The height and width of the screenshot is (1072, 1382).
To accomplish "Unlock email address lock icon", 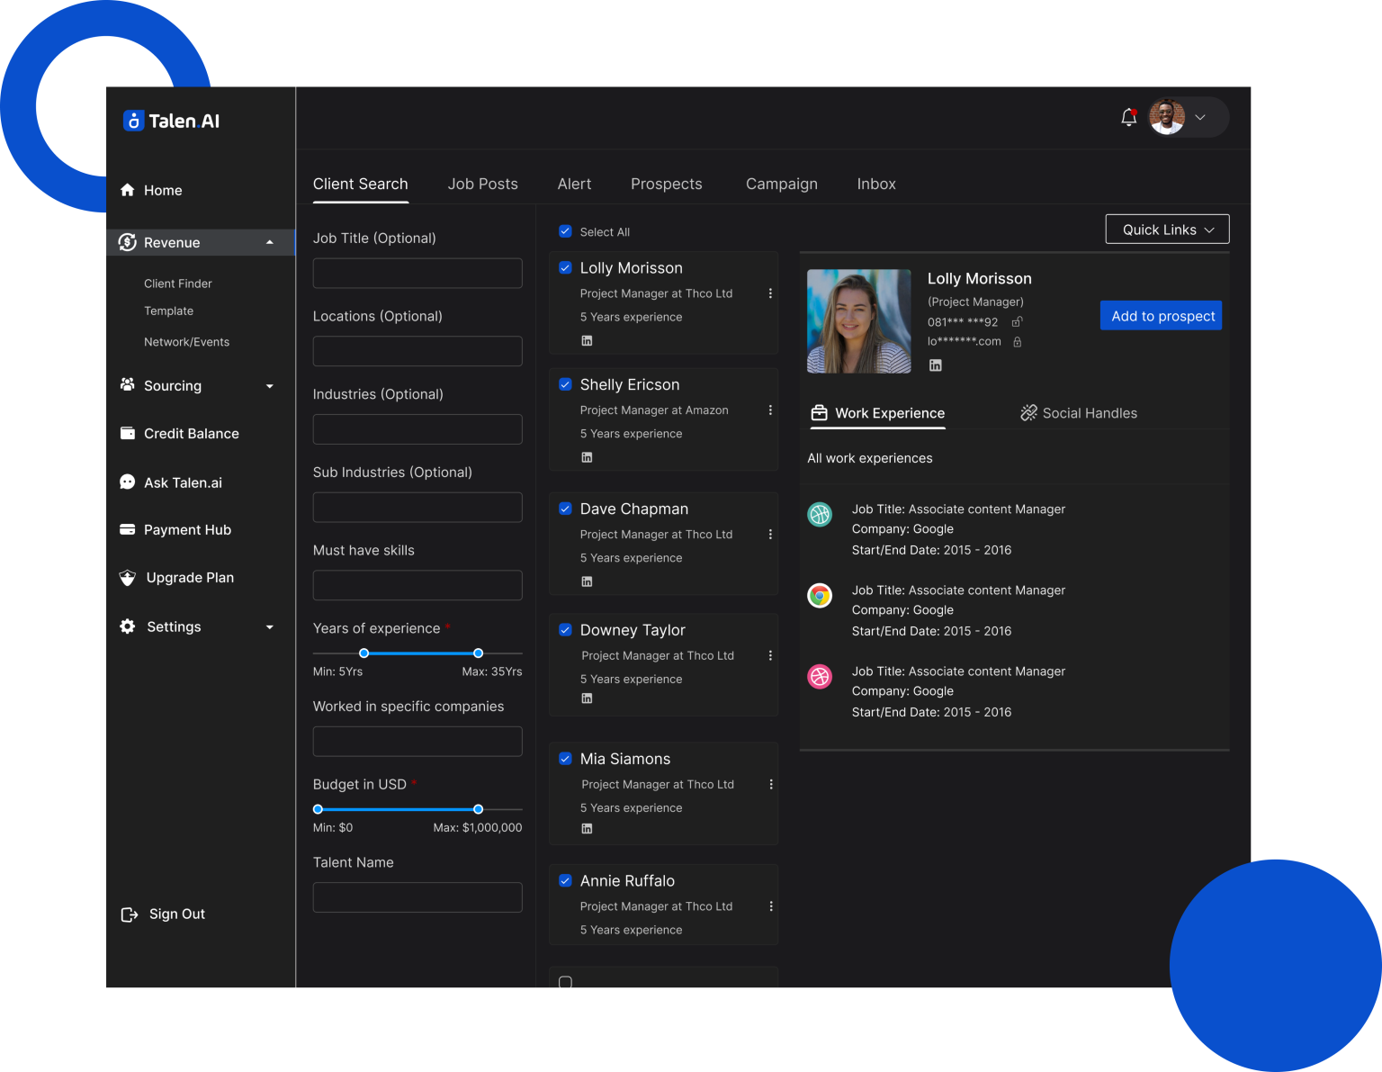I will click(x=1018, y=342).
